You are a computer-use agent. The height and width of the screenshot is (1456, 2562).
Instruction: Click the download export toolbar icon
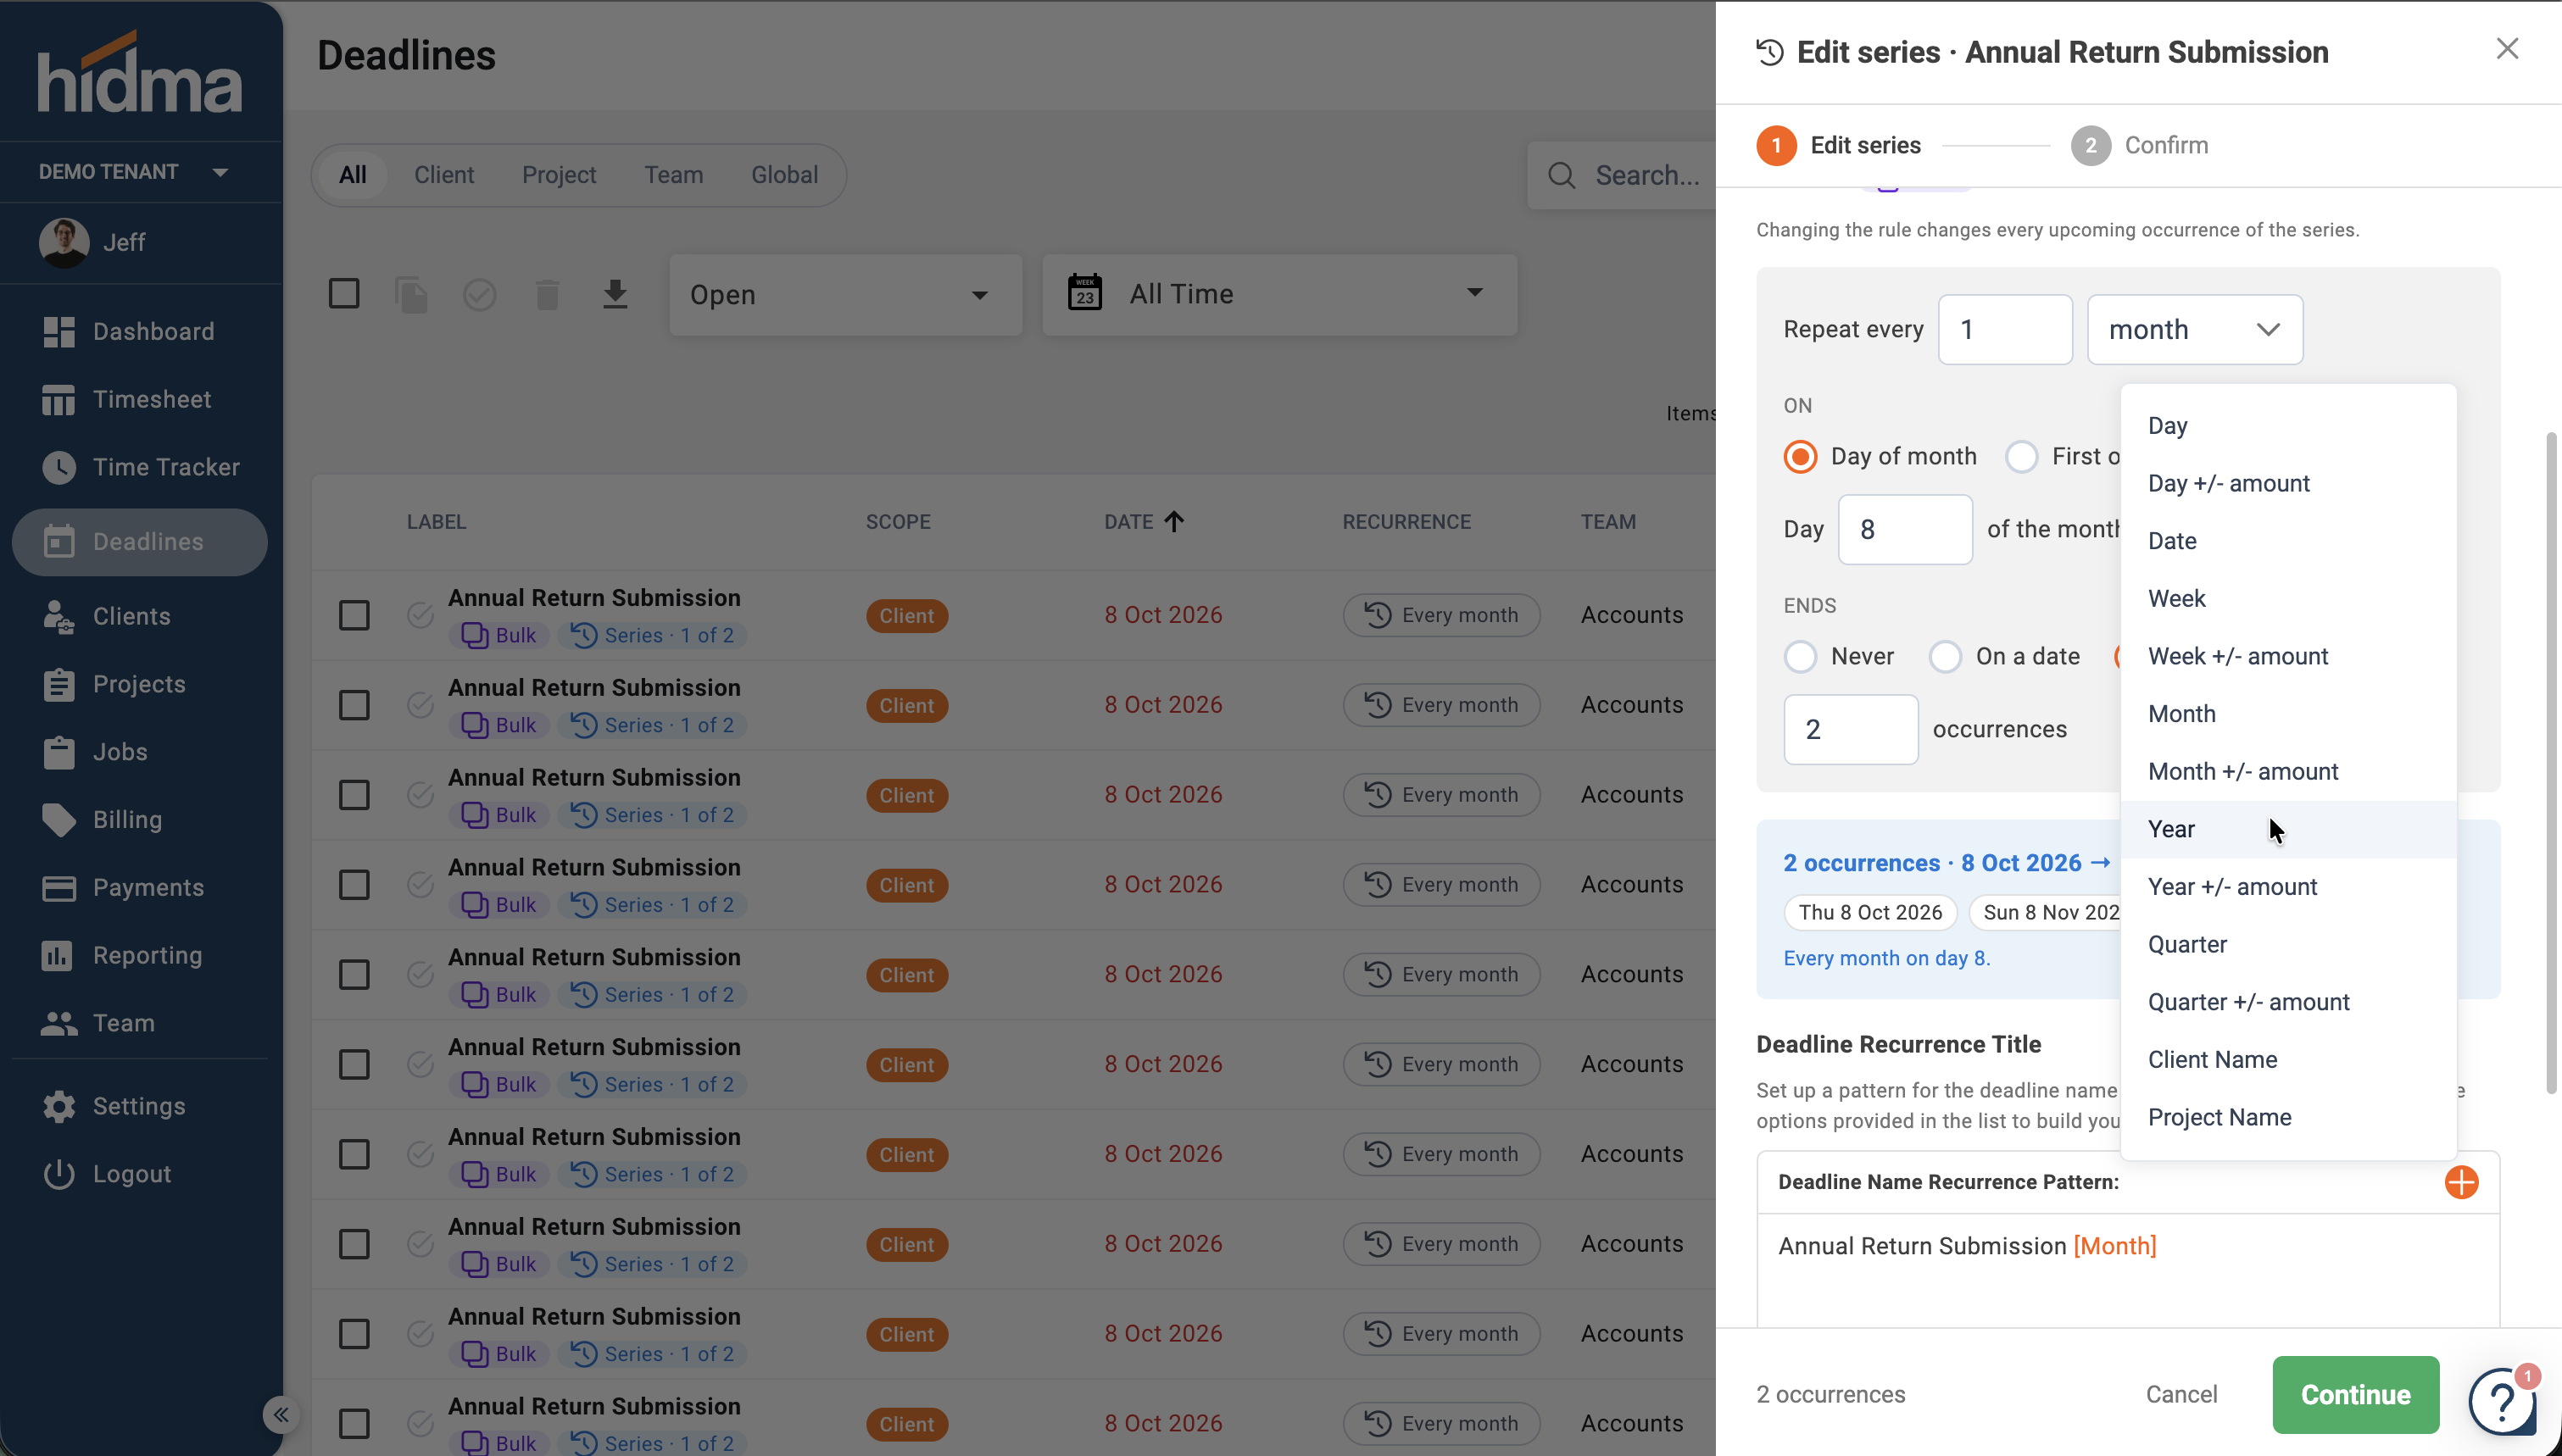(x=615, y=294)
